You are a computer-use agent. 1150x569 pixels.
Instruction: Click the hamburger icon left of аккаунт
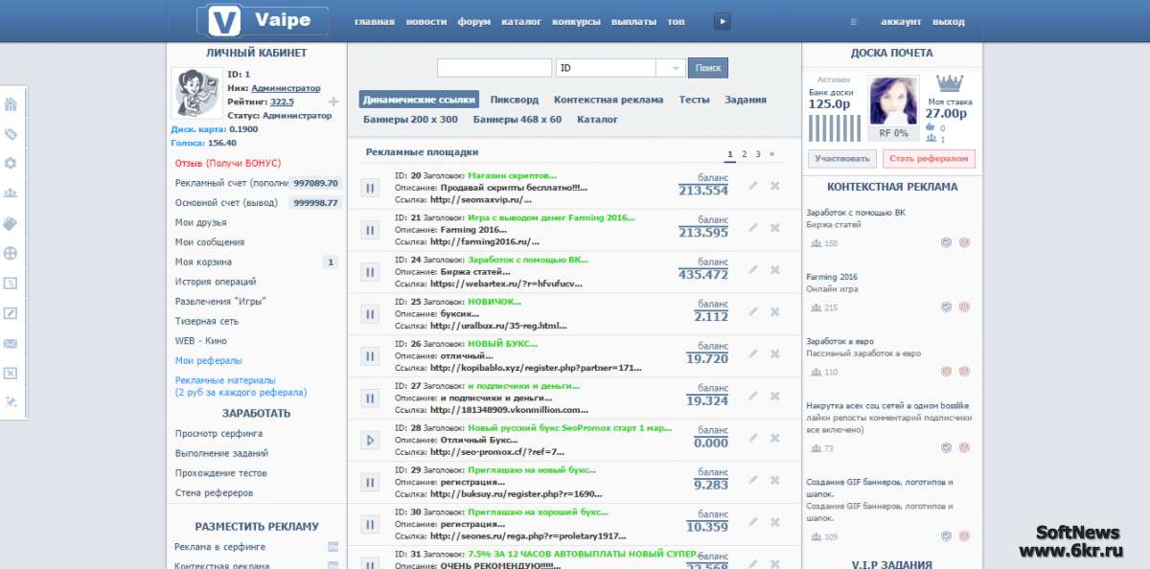854,22
